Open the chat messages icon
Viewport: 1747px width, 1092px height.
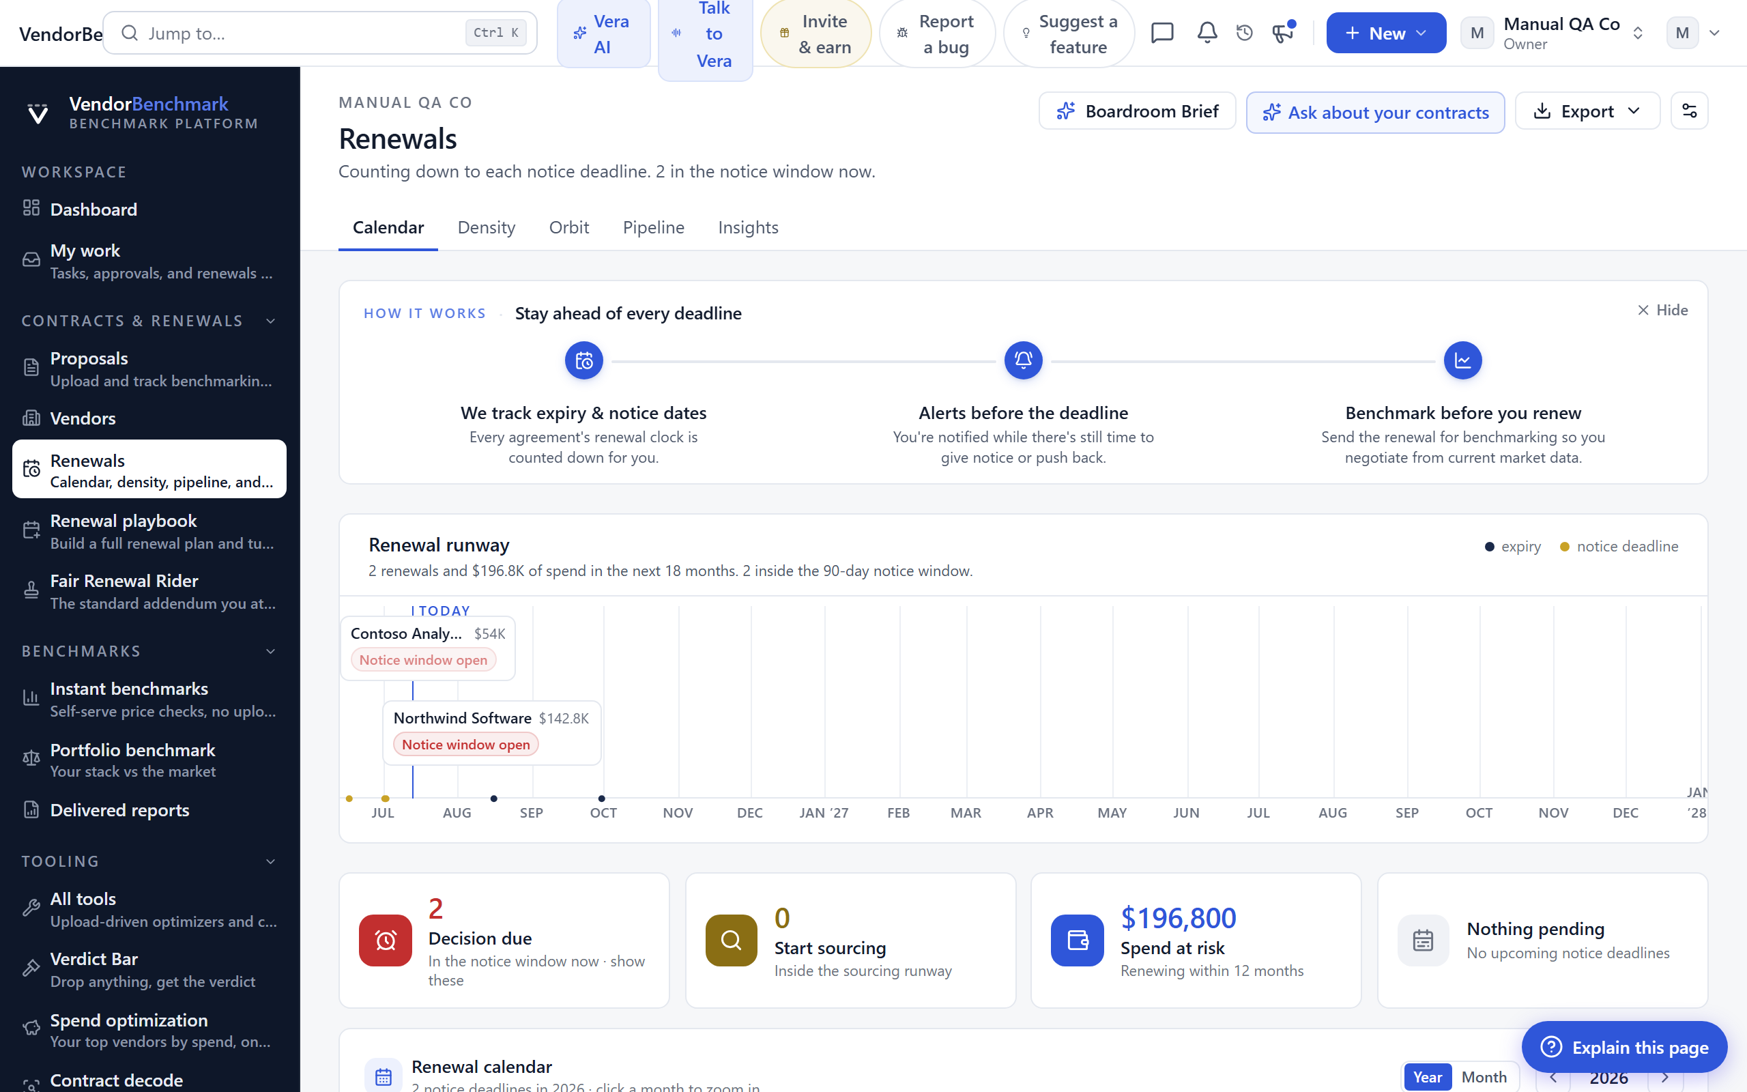pos(1162,33)
